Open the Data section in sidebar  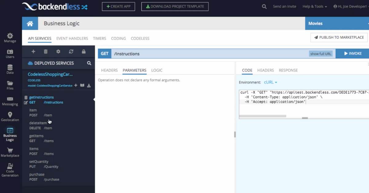click(10, 69)
